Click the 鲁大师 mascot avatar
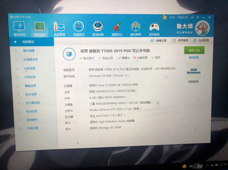Viewport: 228px width, 170px height. (202, 28)
